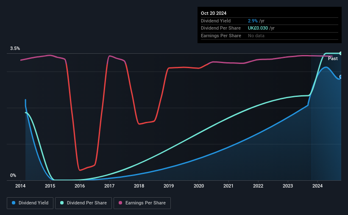Click the 2024 x-axis label

[x=317, y=186]
